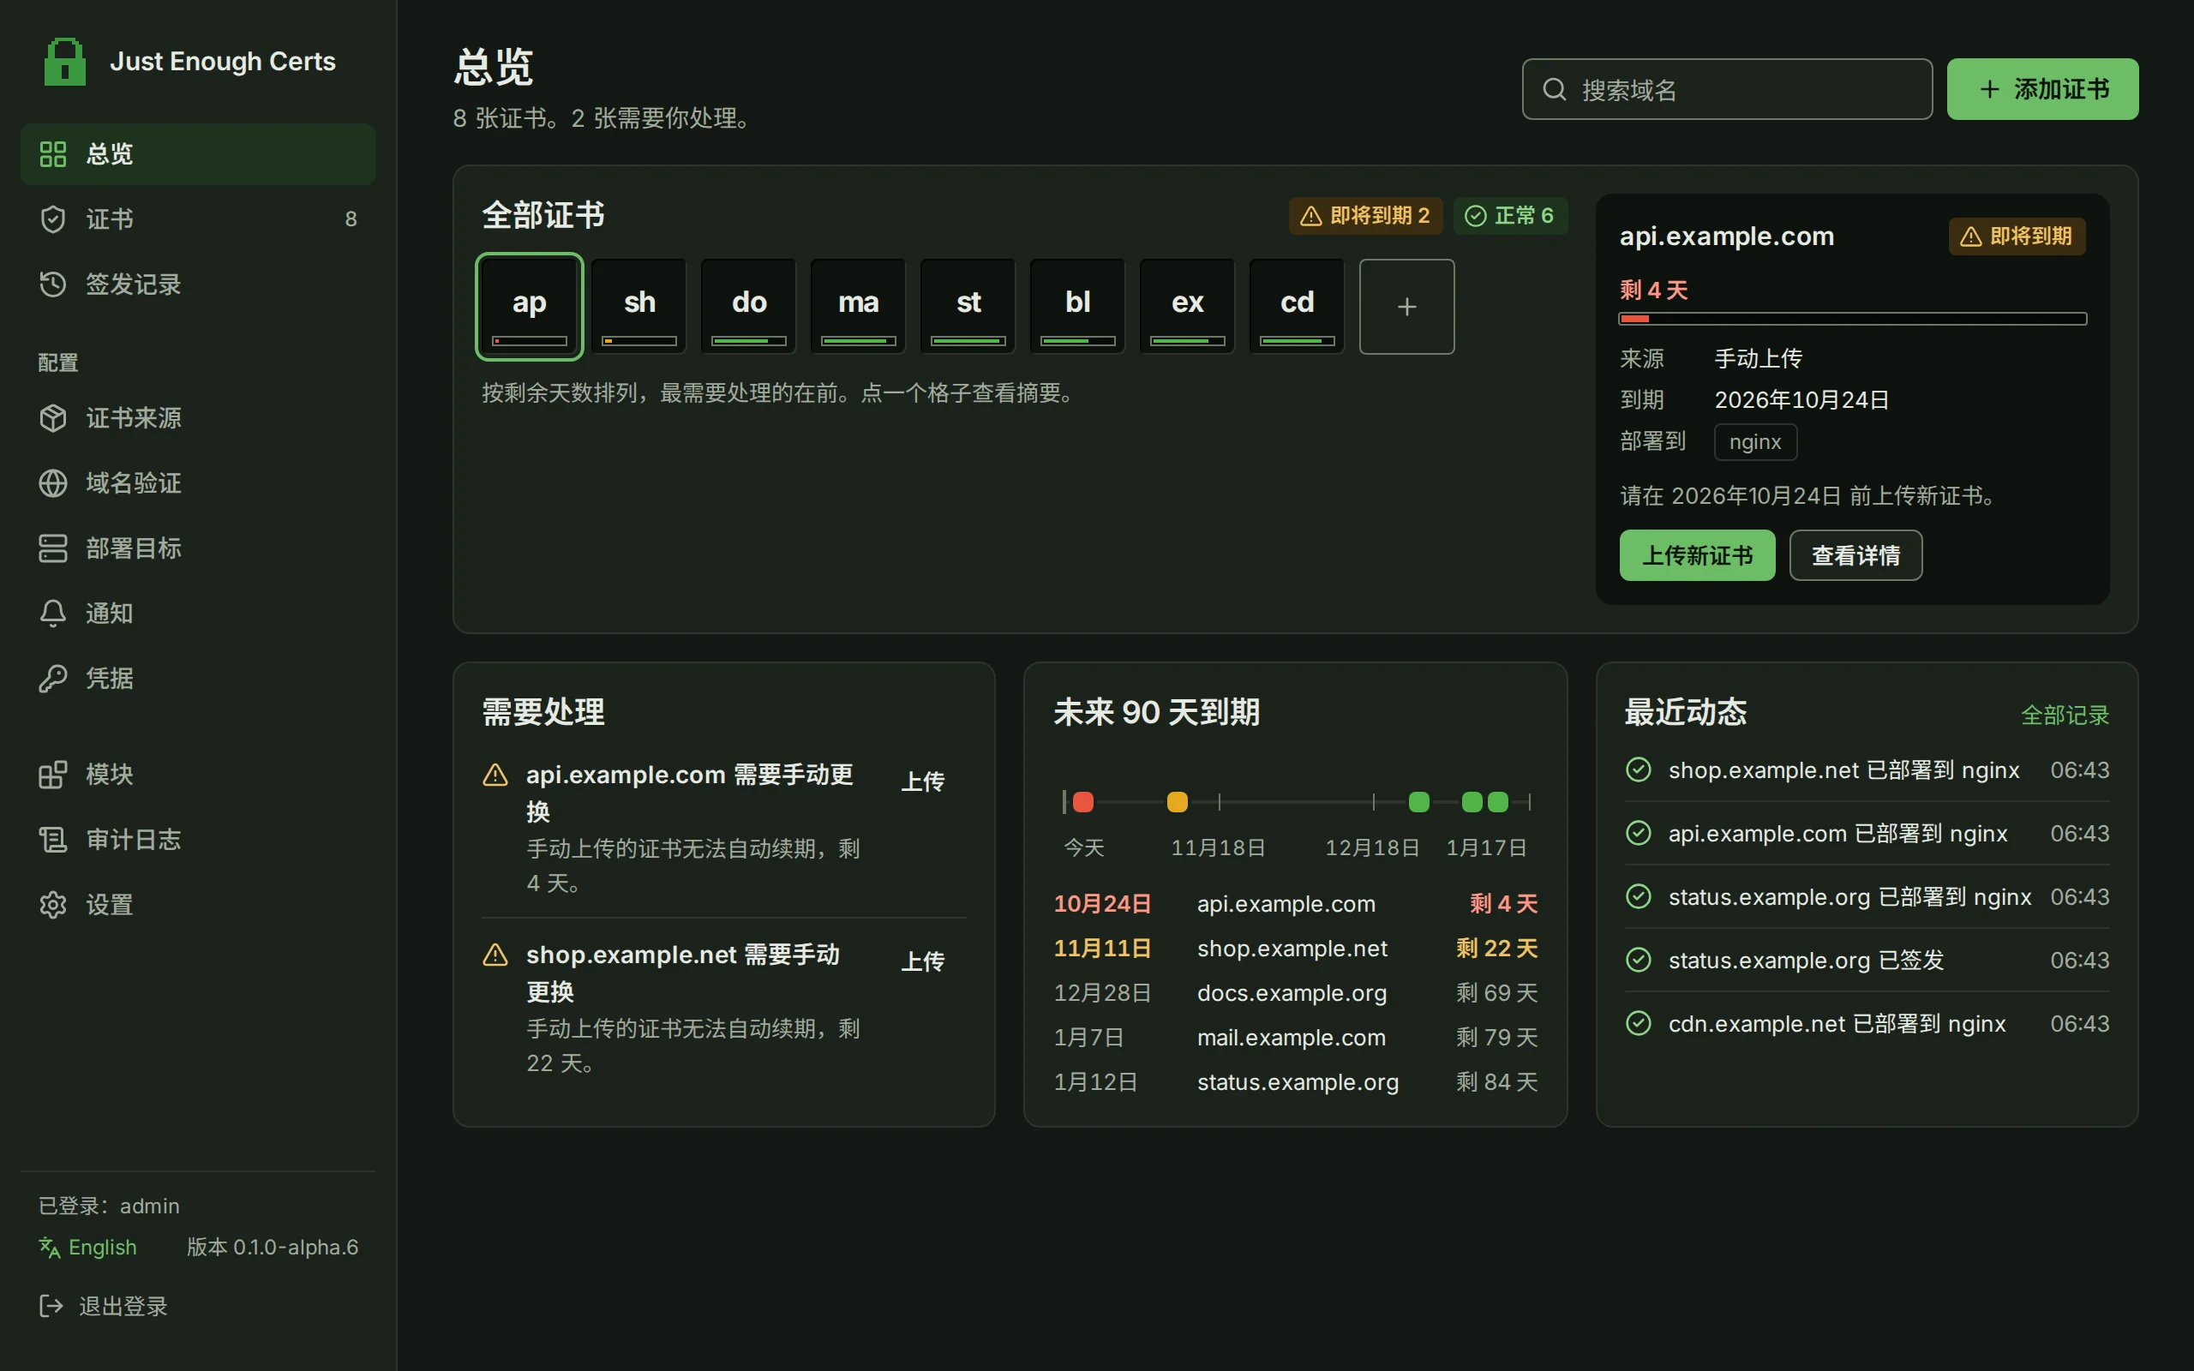Click the 通知 bell icon
2194x1371 pixels.
tap(52, 614)
